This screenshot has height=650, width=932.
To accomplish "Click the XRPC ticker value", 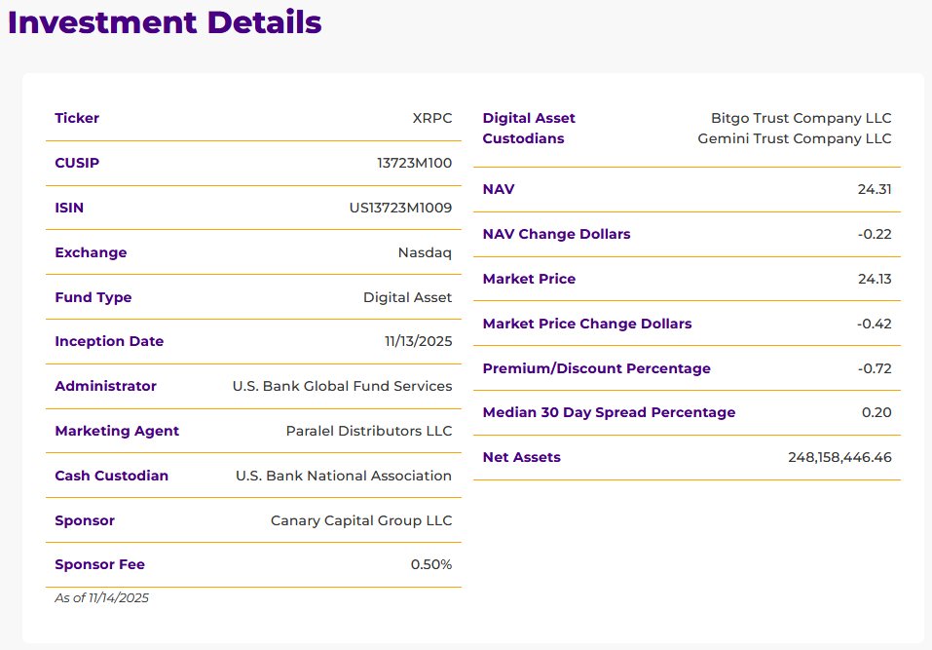I will tap(432, 118).
